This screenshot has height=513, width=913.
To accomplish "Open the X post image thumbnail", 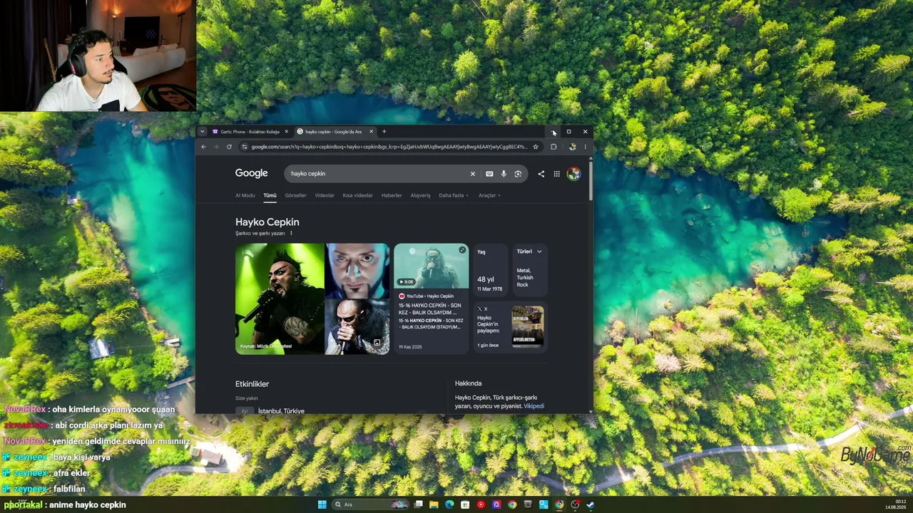I will point(528,326).
